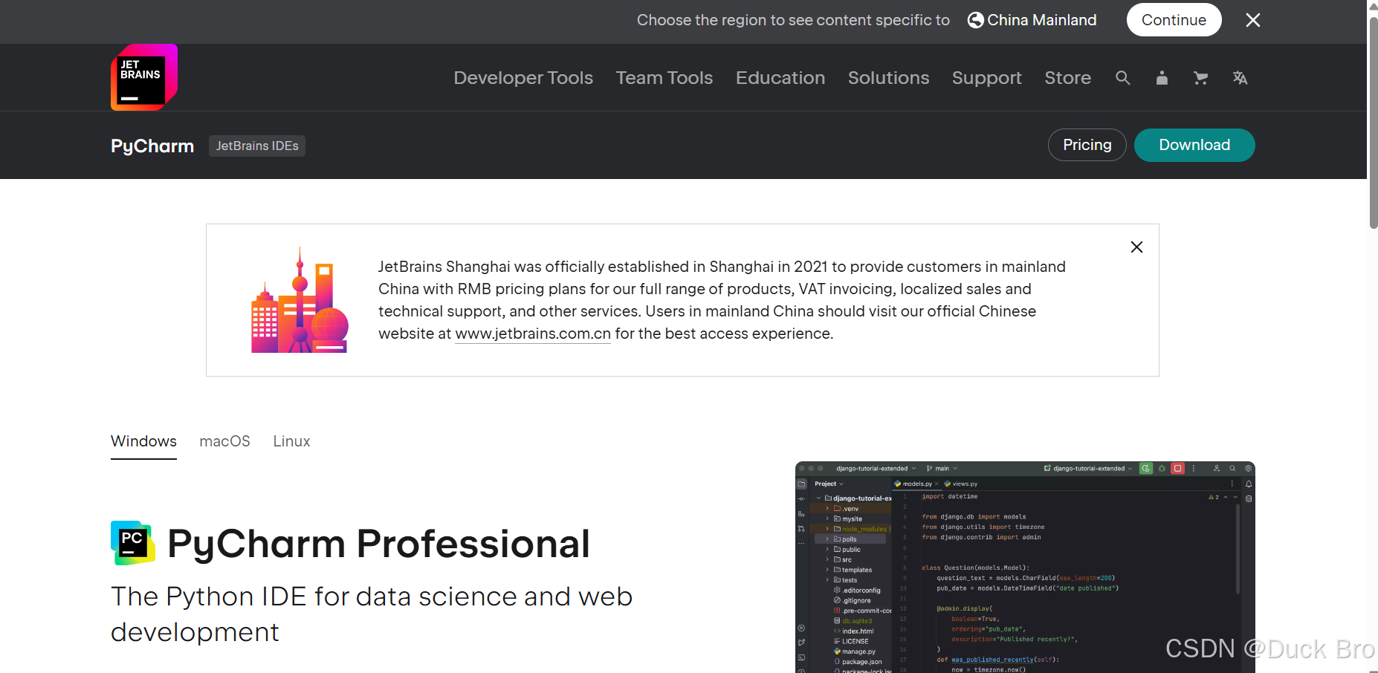Open the shopping cart icon
This screenshot has width=1378, height=673.
1200,78
